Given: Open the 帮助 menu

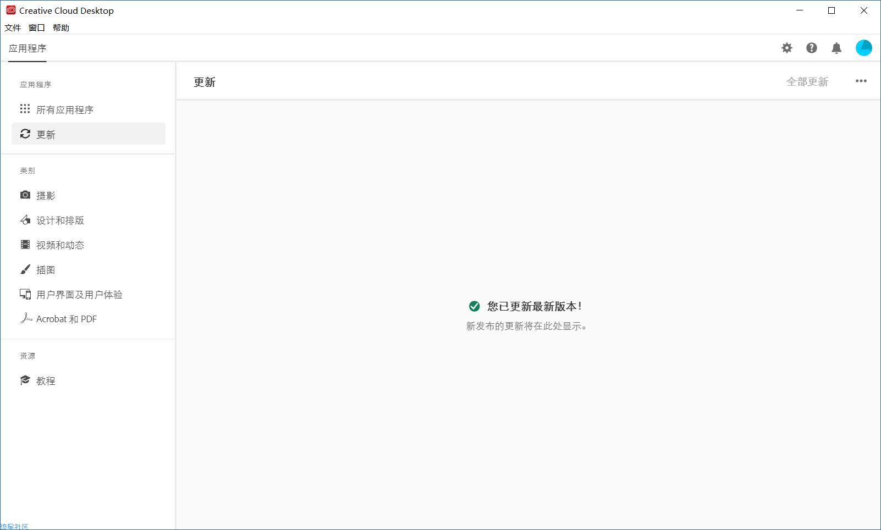Looking at the screenshot, I should [x=61, y=27].
